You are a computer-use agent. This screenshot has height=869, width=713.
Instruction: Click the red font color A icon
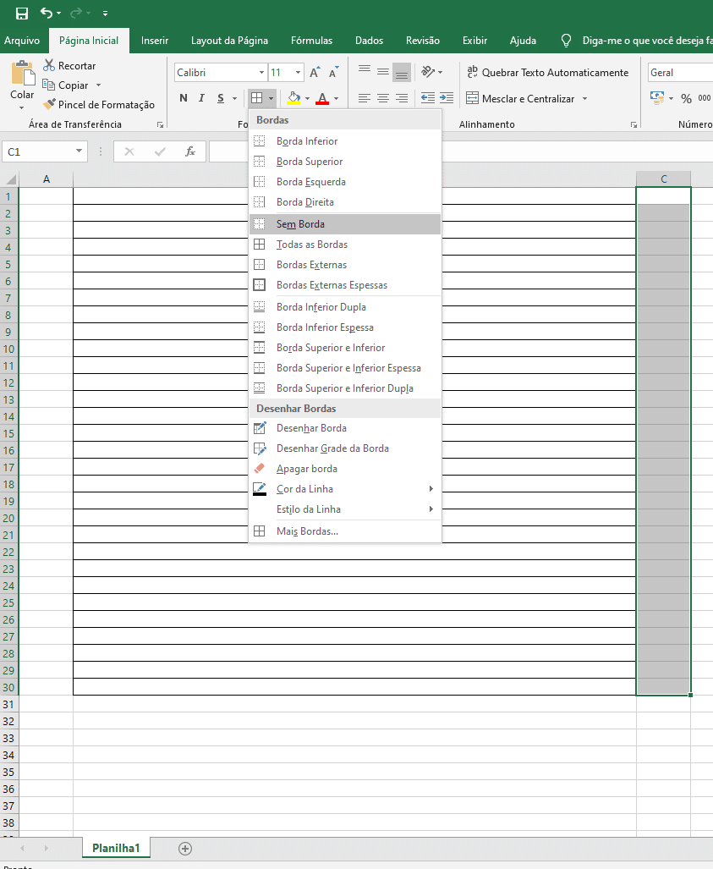322,98
